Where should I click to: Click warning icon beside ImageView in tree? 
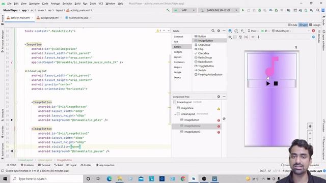click(x=219, y=108)
